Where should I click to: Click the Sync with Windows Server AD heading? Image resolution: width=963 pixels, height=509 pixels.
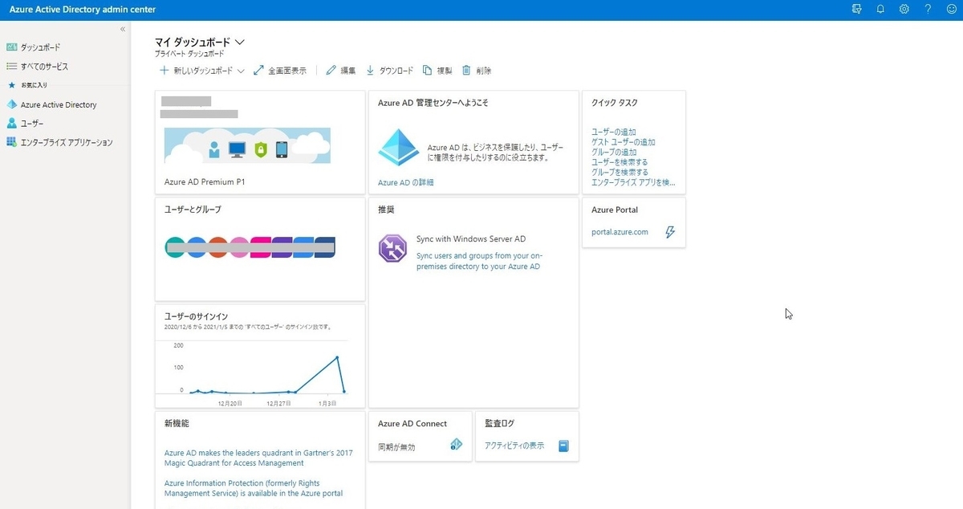(x=471, y=239)
